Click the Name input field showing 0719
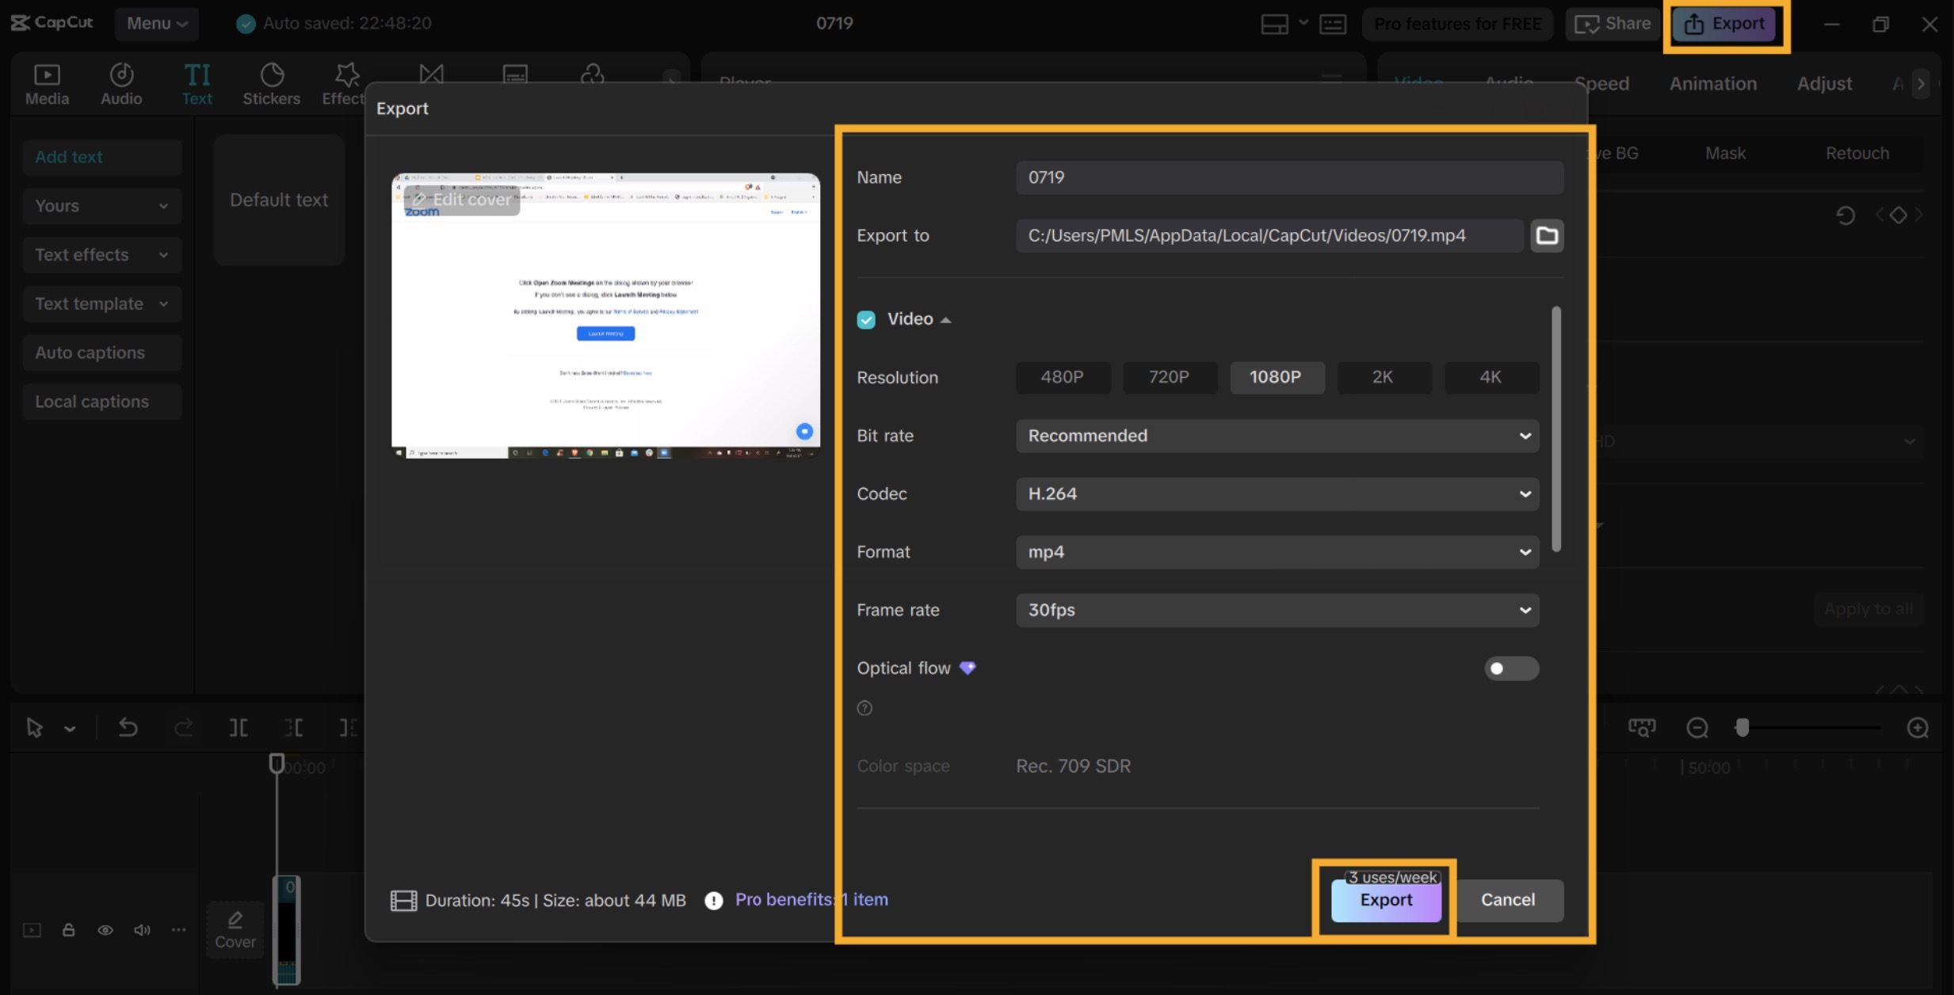The image size is (1954, 995). [1288, 177]
